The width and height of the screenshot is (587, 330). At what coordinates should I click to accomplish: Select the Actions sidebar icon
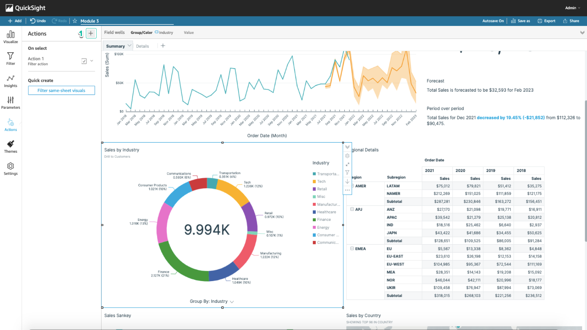coord(11,125)
